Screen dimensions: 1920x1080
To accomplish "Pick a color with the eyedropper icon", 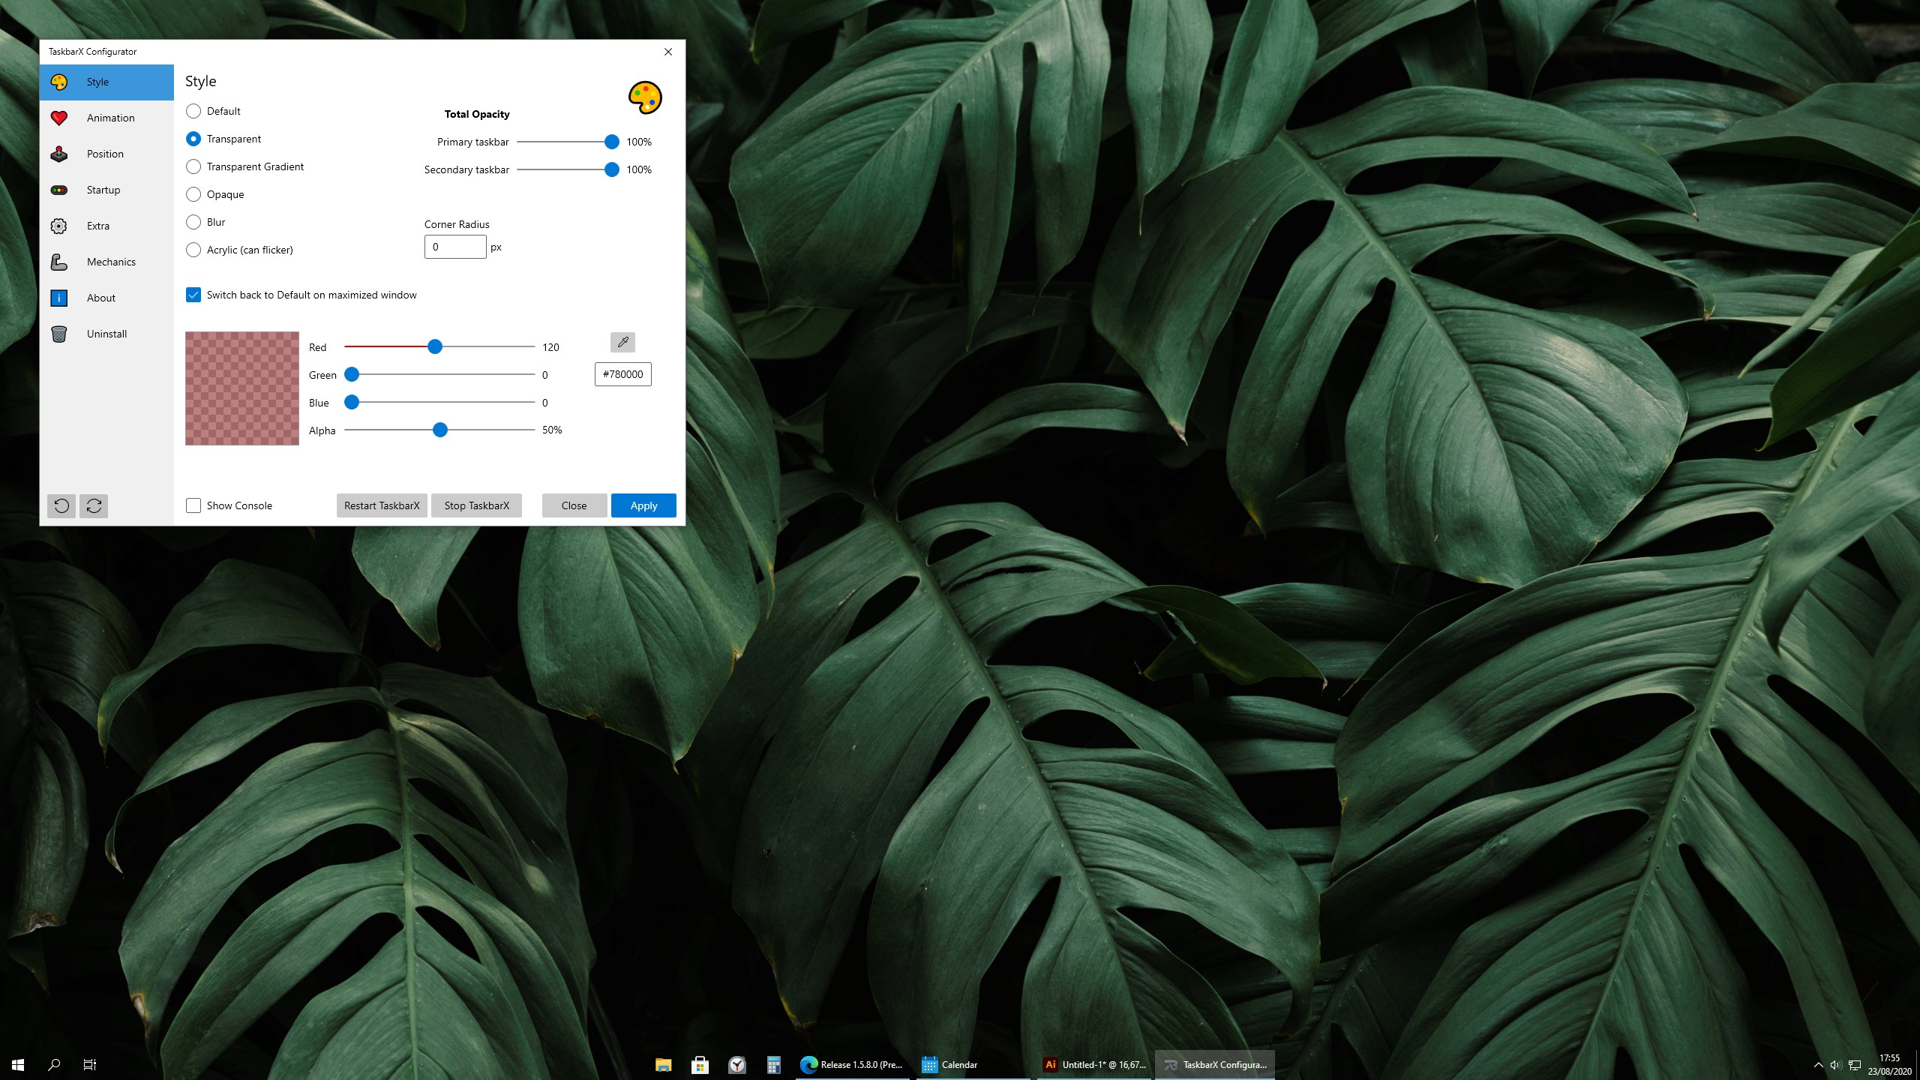I will point(622,342).
